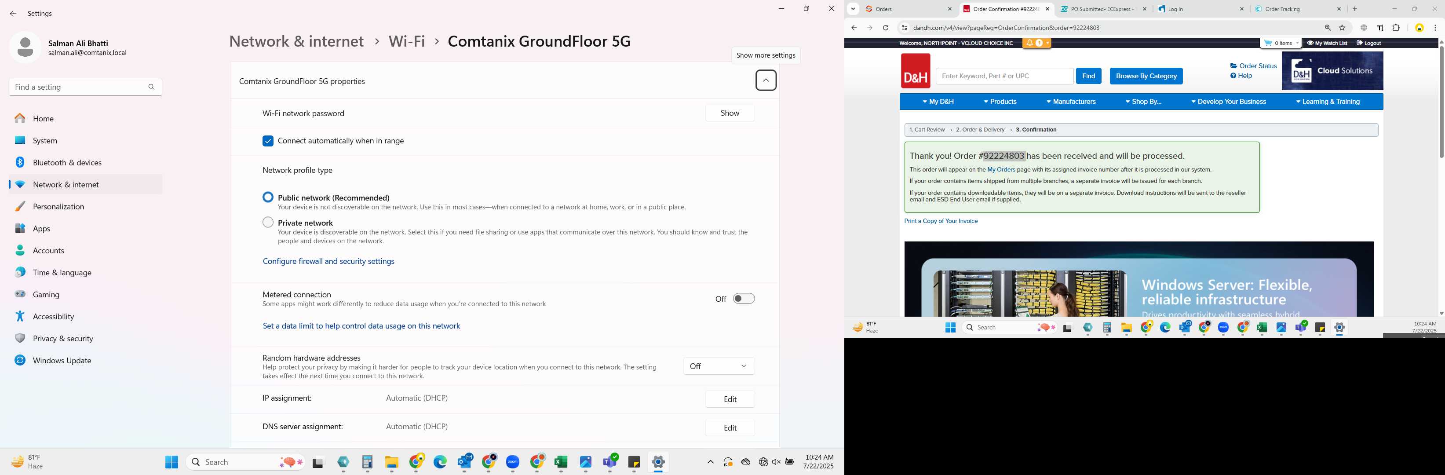Collapse Comtanix GroundFloor 5G properties
This screenshot has height=475, width=1445.
pos(766,80)
